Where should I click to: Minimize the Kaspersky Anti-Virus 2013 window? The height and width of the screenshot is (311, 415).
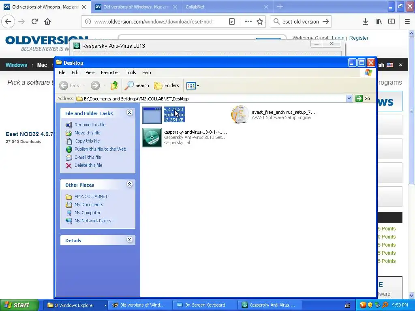pos(316,44)
